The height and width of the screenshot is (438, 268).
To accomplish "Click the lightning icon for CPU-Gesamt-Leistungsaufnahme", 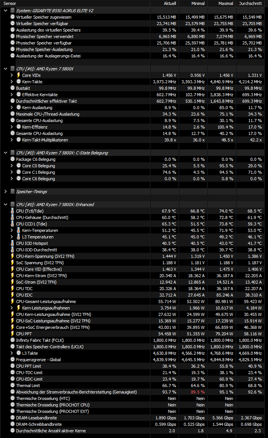I will coord(12,302).
